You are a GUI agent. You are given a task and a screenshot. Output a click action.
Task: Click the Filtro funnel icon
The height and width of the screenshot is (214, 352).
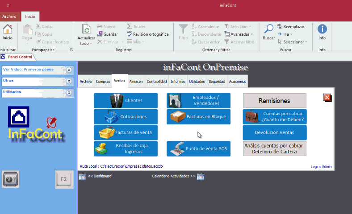coord(183,29)
